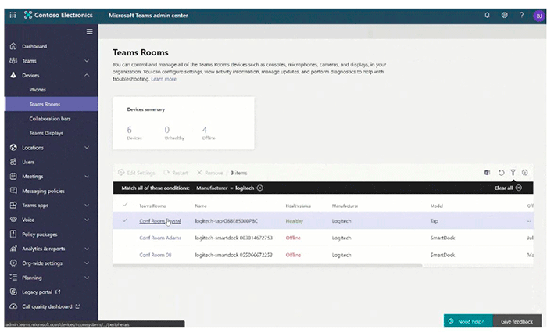Image resolution: width=547 pixels, height=333 pixels.
Task: Click the Org-wide settings gear icon
Action: pyautogui.click(x=13, y=263)
